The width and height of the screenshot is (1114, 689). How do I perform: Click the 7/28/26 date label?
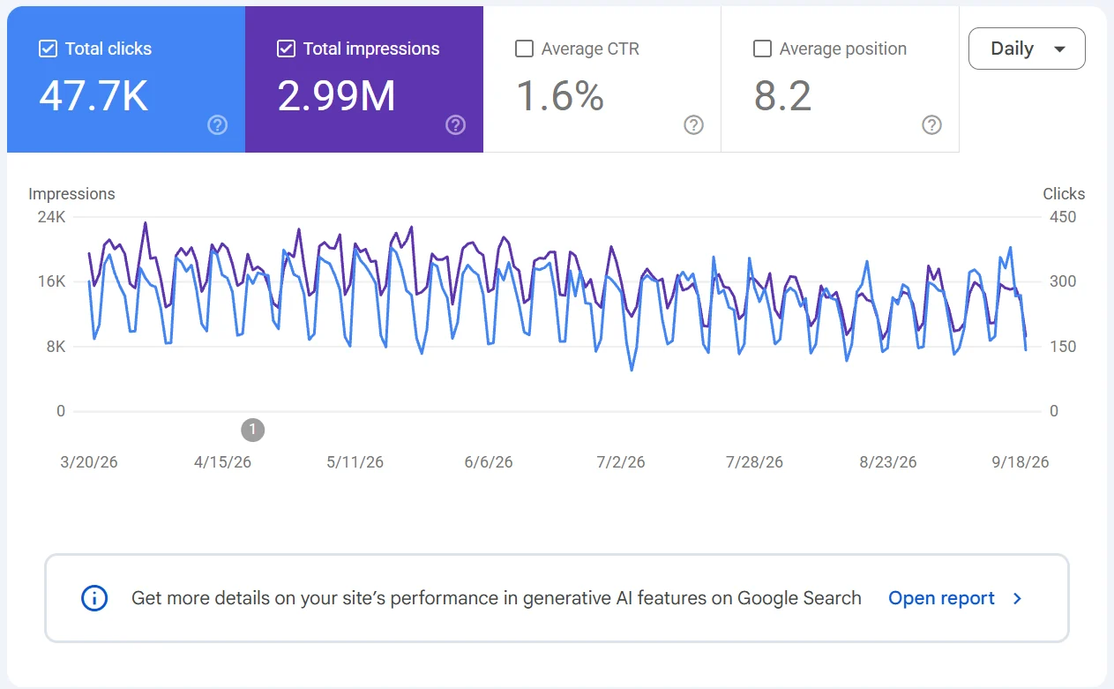(753, 462)
